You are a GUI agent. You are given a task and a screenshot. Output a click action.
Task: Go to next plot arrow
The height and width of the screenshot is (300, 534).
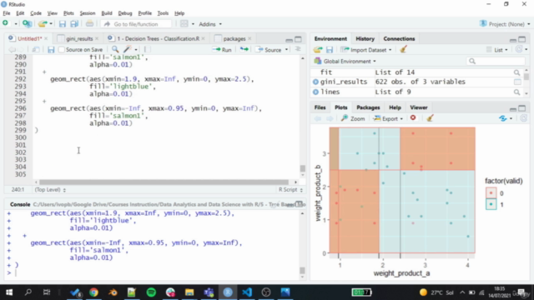[330, 118]
